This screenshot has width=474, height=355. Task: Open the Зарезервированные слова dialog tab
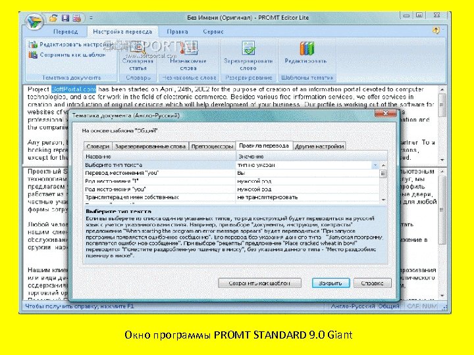coord(150,147)
